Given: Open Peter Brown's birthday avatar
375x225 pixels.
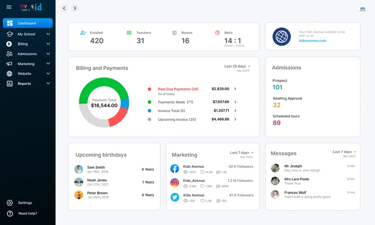Looking at the screenshot, I should (x=79, y=195).
